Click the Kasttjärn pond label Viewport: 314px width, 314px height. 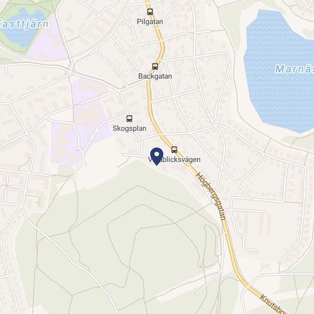[x=24, y=24]
